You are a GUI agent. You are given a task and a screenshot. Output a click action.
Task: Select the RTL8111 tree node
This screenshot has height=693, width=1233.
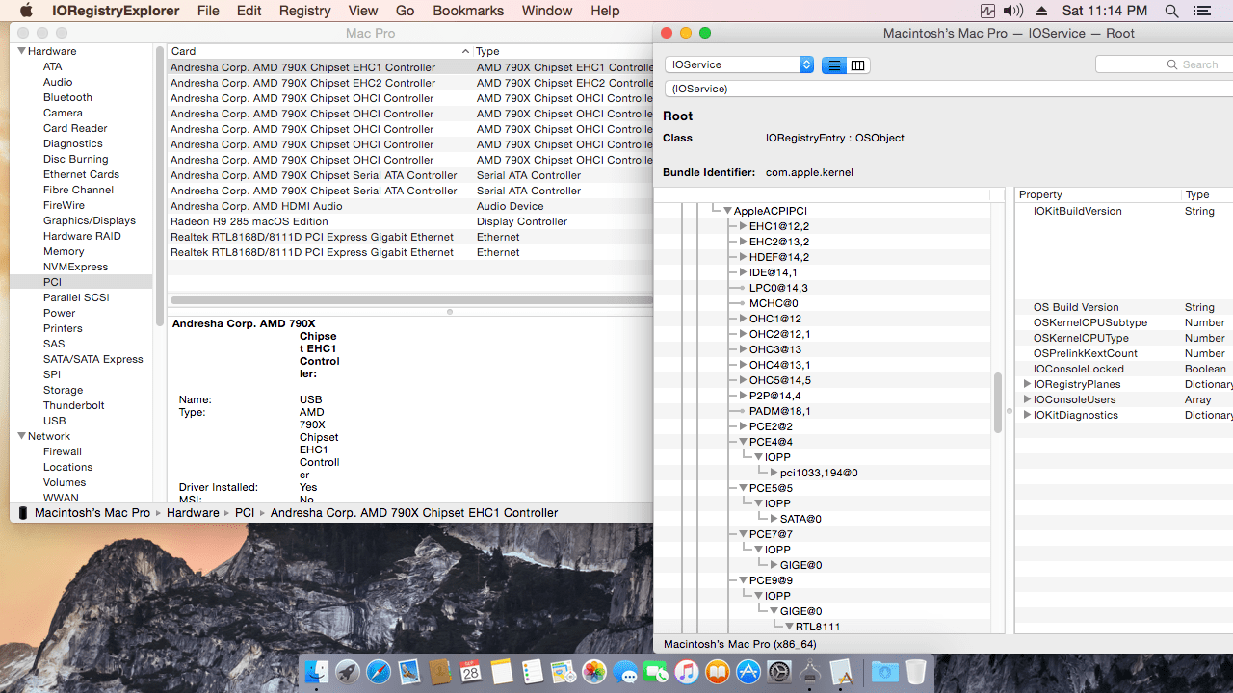[818, 627]
